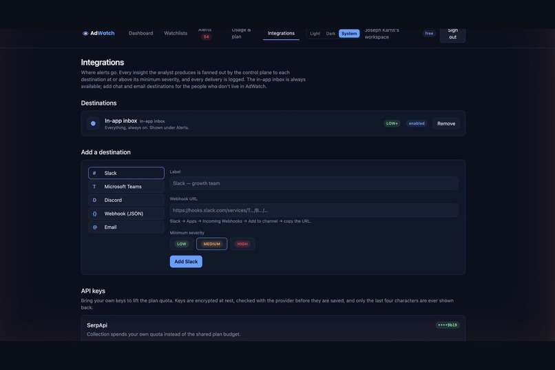Image resolution: width=555 pixels, height=370 pixels.
Task: Switch theme to Dark
Action: (331, 34)
